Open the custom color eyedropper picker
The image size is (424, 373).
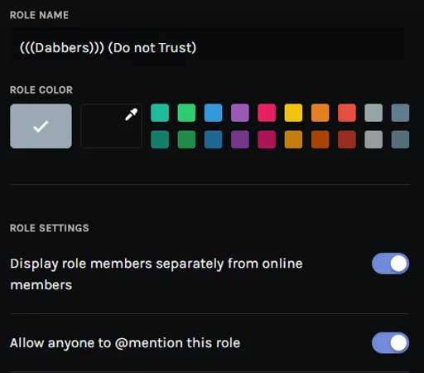click(111, 126)
